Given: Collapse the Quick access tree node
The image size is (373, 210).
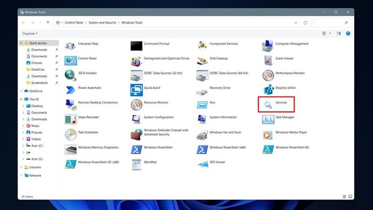Looking at the screenshot, I should pos(21,43).
